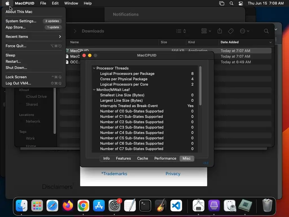Select Log Out VM4 menu item

(x=34, y=83)
